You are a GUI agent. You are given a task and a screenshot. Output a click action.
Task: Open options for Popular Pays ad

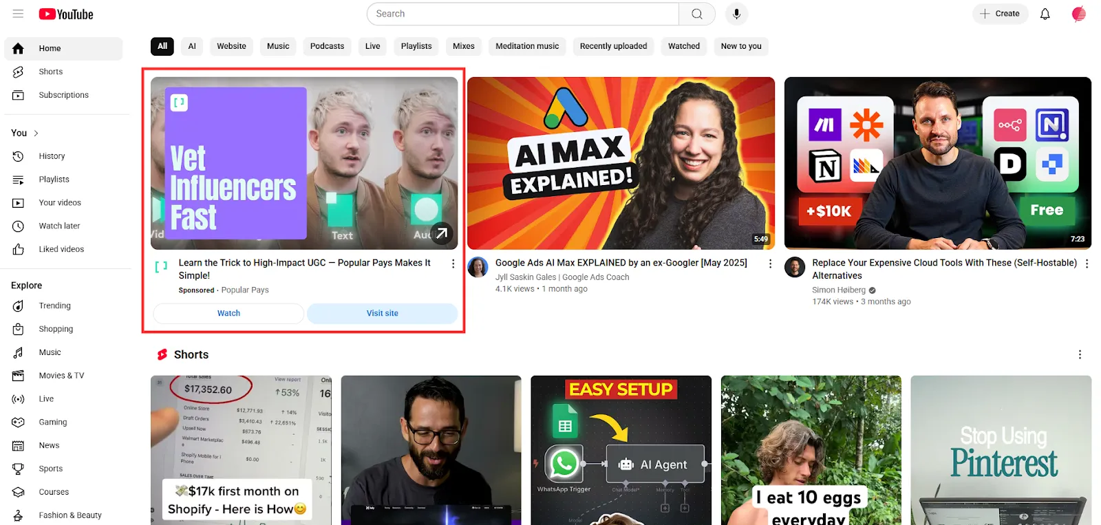tap(453, 264)
